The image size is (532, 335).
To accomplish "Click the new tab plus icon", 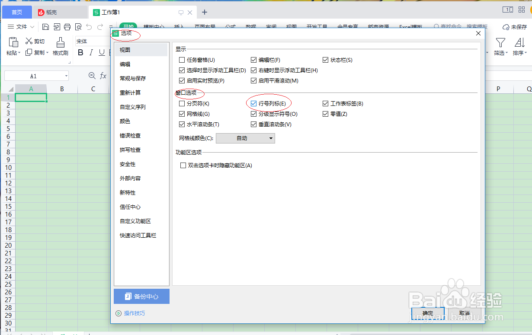I will [x=205, y=12].
